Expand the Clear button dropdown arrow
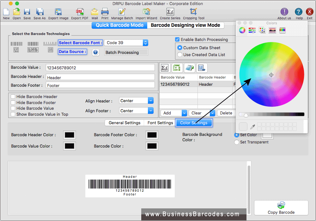 pos(212,113)
